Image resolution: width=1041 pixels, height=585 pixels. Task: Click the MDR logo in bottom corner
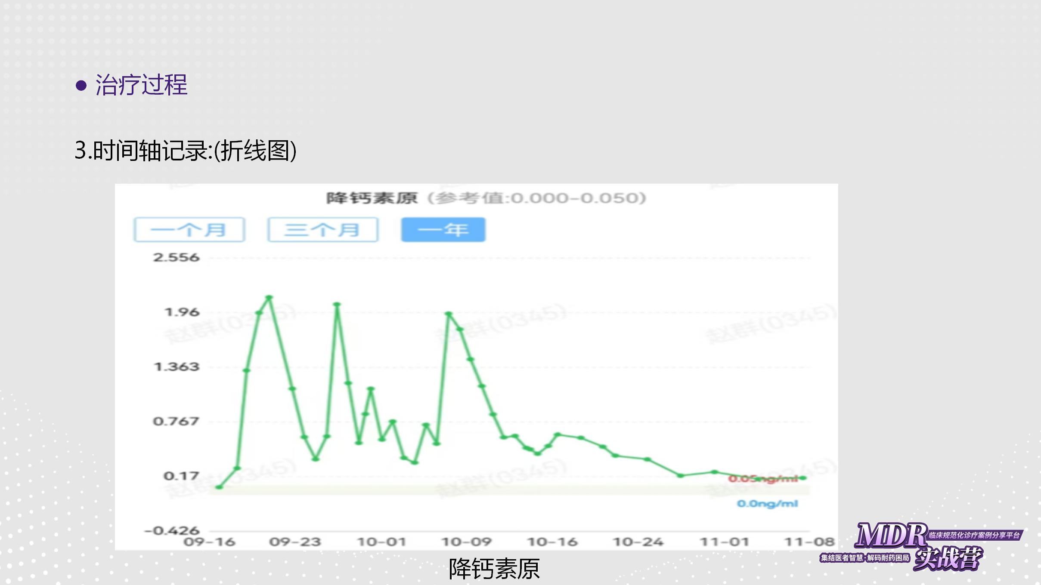[890, 536]
